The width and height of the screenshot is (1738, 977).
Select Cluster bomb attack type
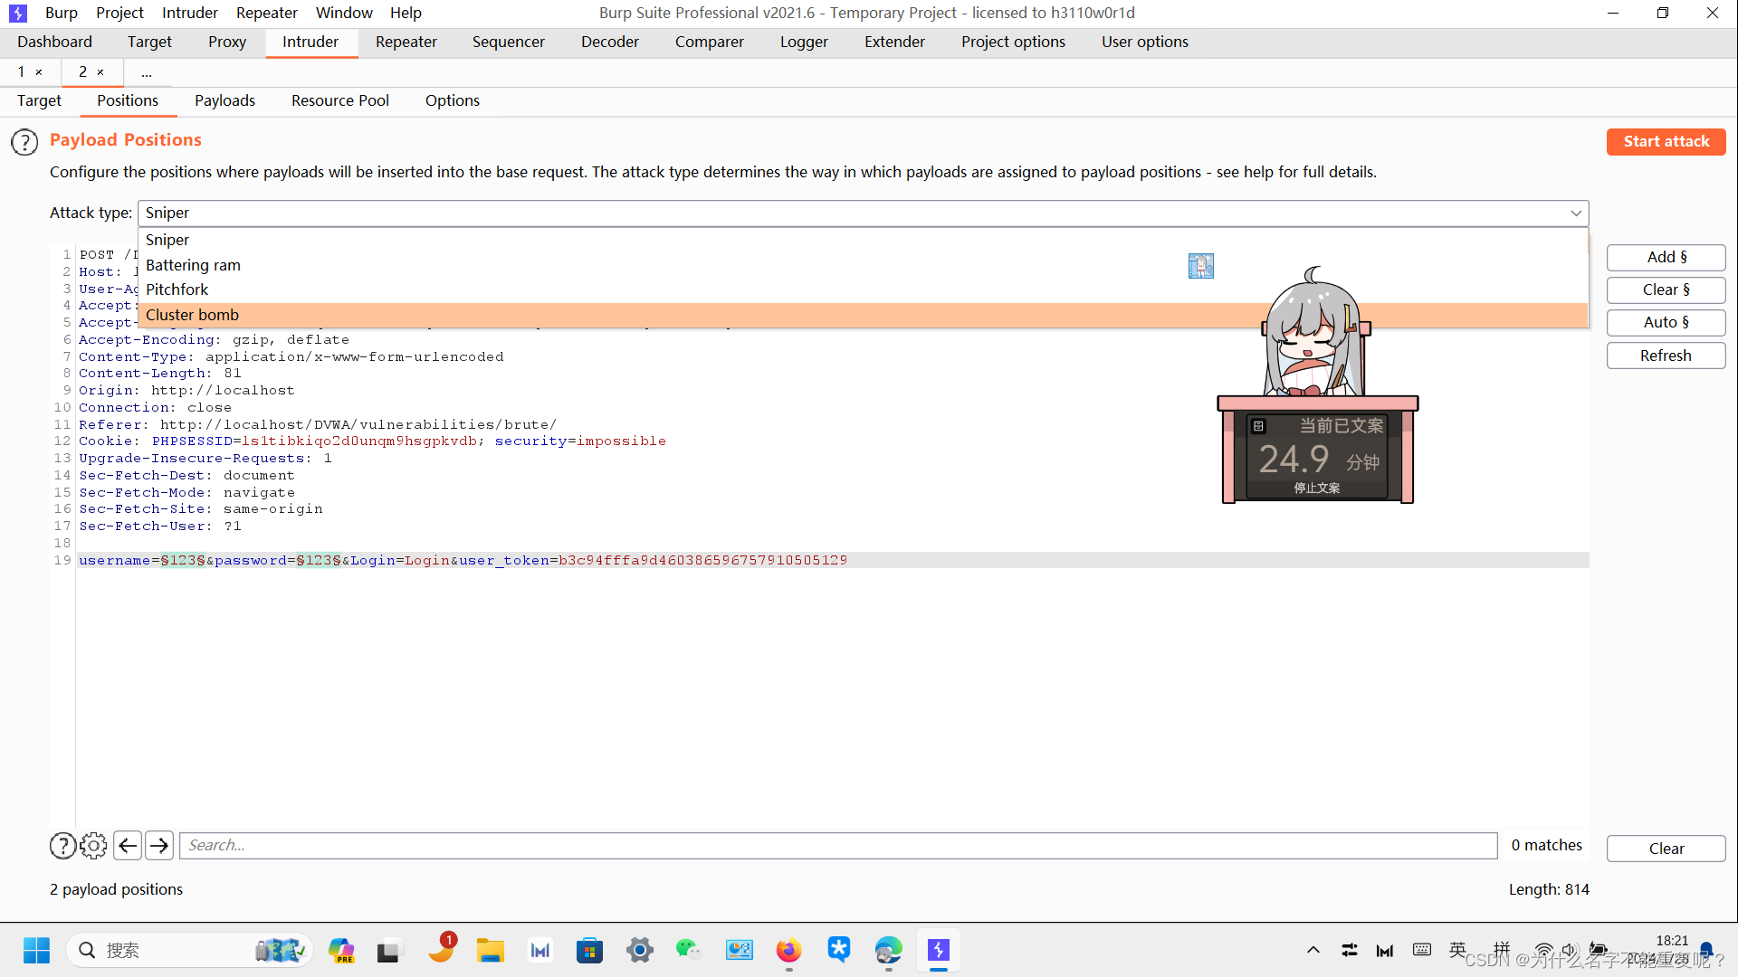tap(192, 315)
